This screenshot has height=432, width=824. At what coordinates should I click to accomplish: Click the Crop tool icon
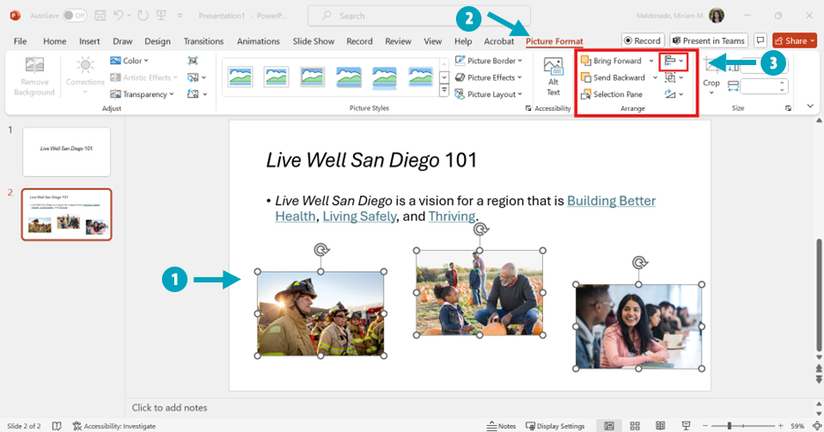(711, 66)
